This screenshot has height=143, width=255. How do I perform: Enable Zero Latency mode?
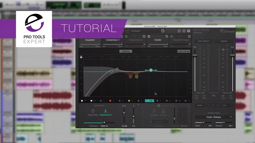(x=203, y=41)
